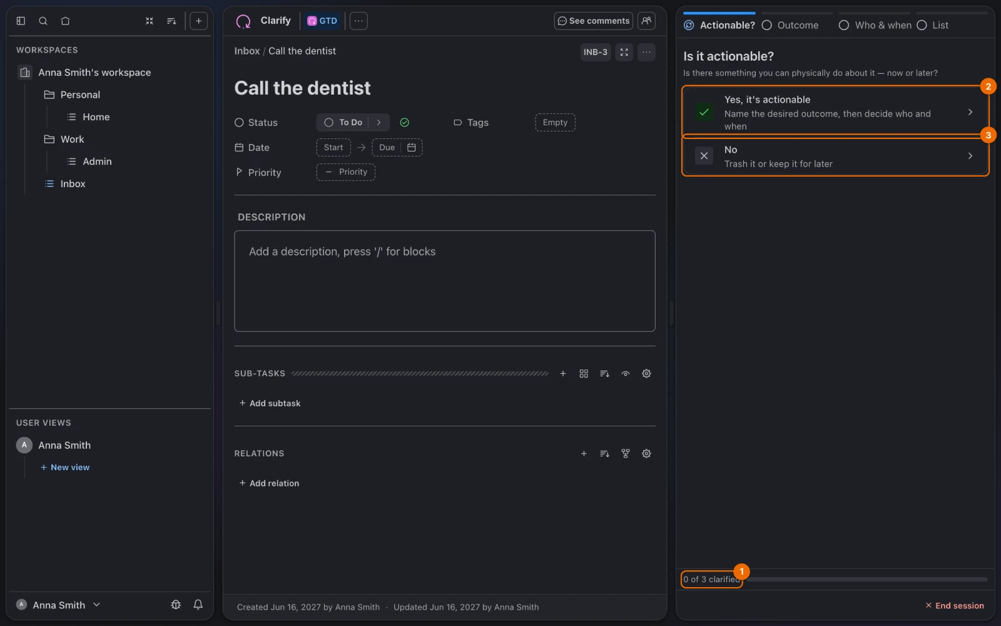Open the Start date picker

click(x=333, y=148)
